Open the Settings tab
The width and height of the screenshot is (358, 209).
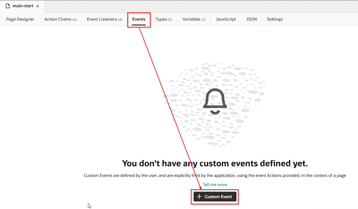coord(275,19)
